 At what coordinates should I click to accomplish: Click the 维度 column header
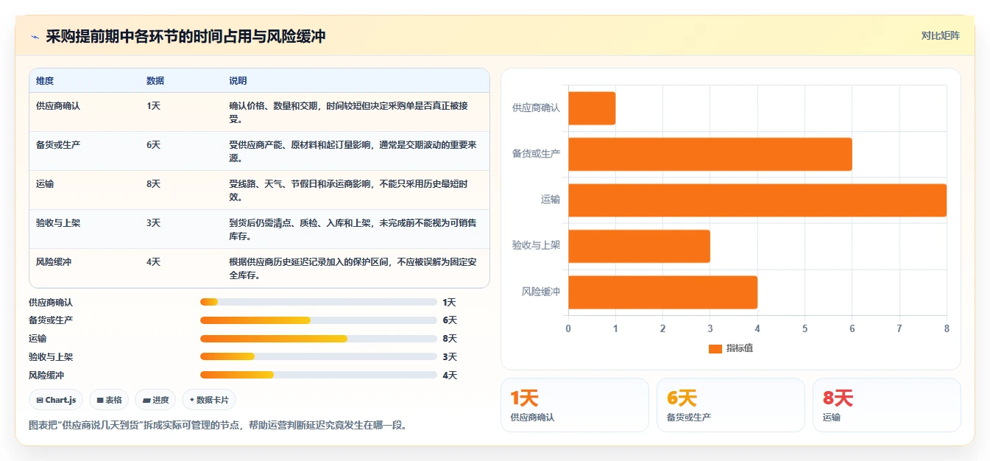pyautogui.click(x=45, y=81)
